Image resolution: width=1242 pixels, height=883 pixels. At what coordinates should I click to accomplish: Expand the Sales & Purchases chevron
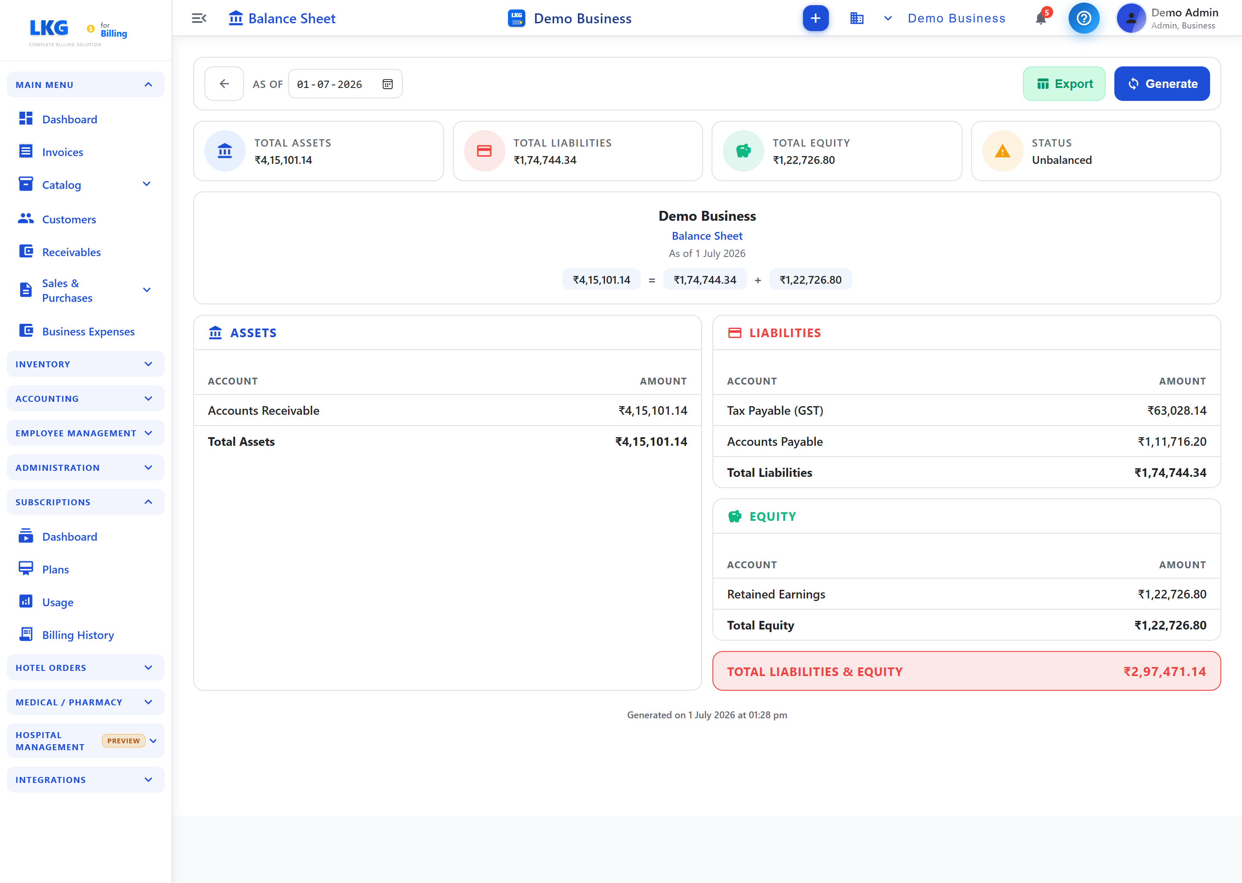[x=146, y=290]
